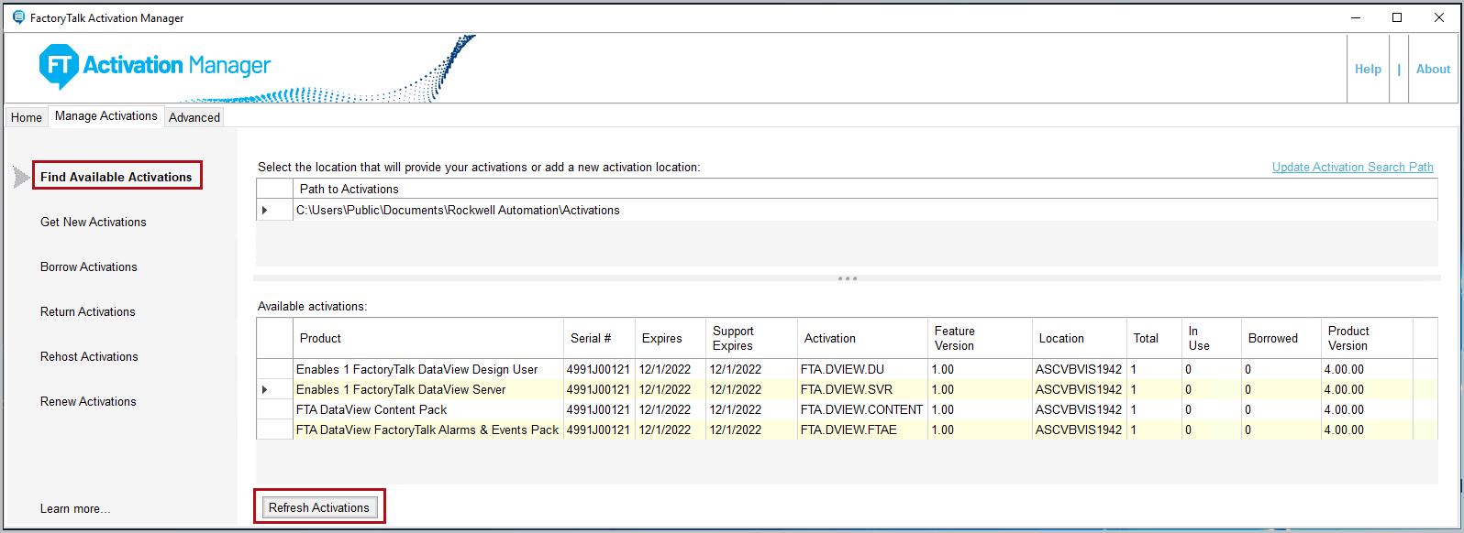Click the Path to Activations header

click(865, 189)
